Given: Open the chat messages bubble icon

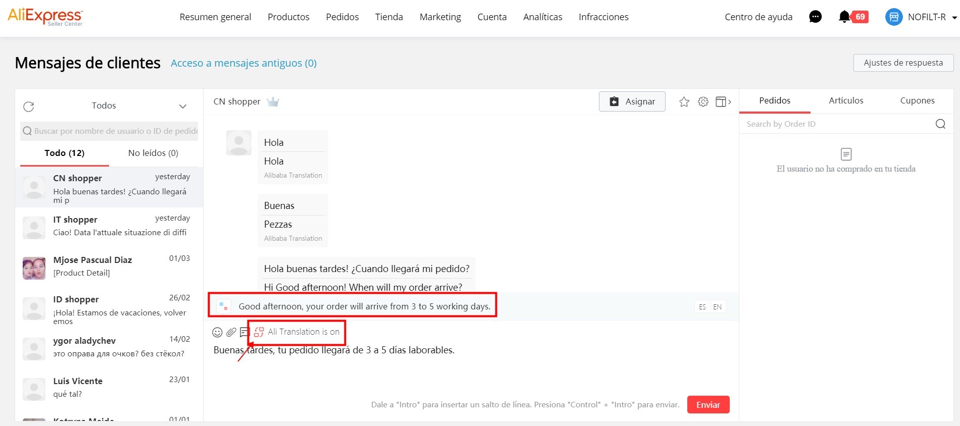Looking at the screenshot, I should pos(815,17).
